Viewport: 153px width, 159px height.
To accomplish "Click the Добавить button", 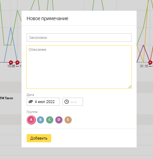I will click(x=39, y=138).
